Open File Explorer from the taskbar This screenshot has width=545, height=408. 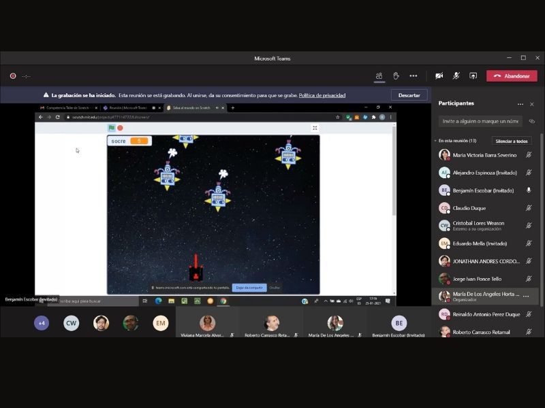(172, 301)
